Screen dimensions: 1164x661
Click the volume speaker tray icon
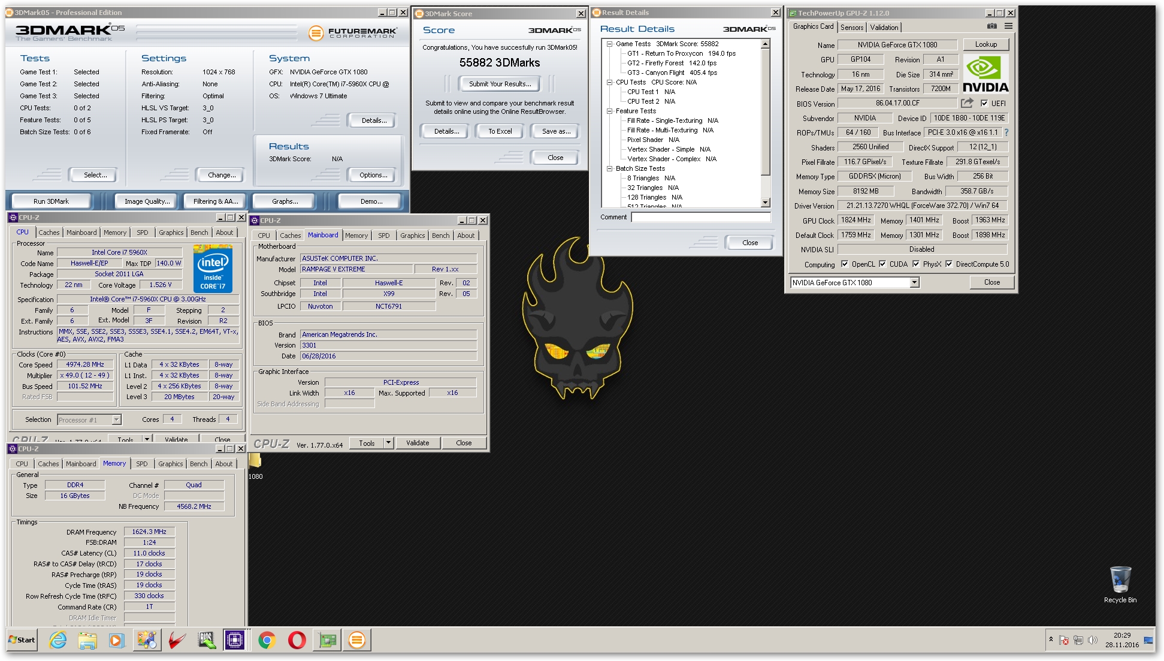point(1092,640)
